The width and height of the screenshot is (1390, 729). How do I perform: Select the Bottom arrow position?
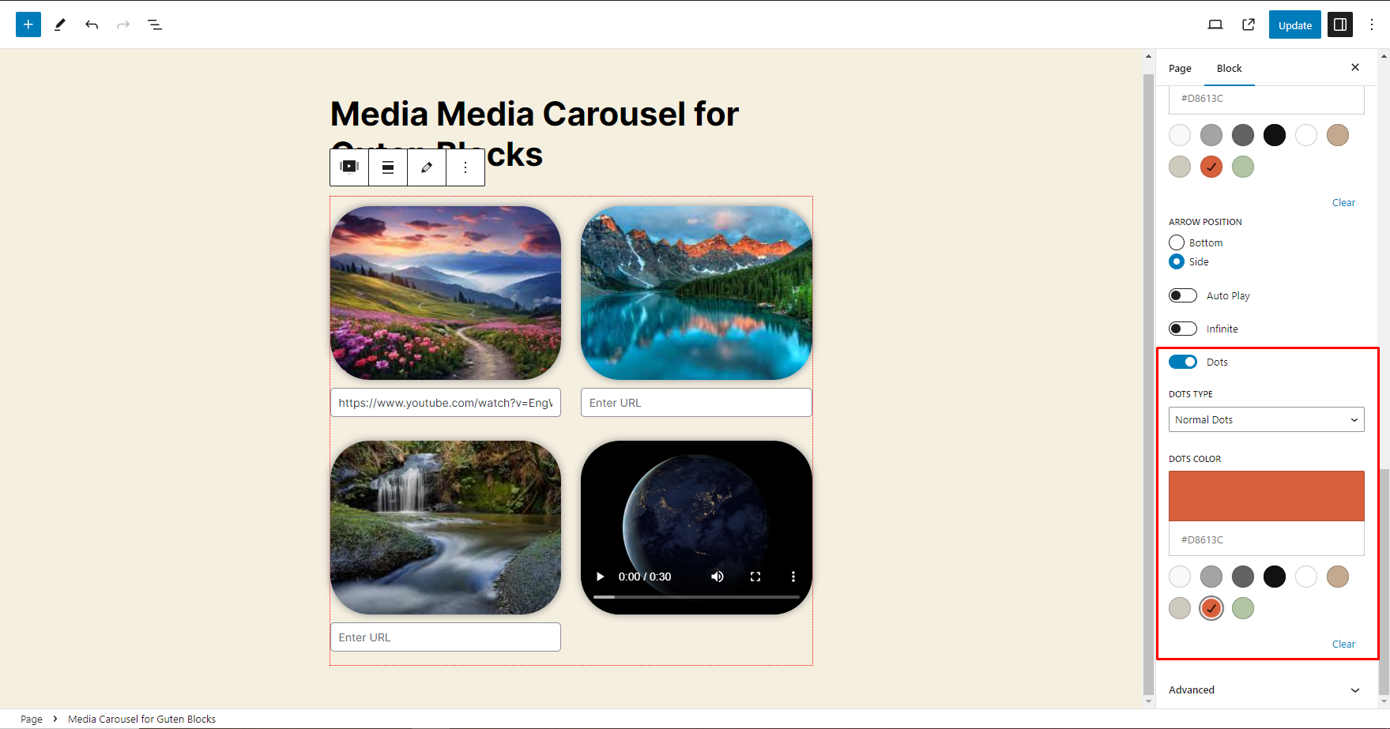pos(1177,242)
